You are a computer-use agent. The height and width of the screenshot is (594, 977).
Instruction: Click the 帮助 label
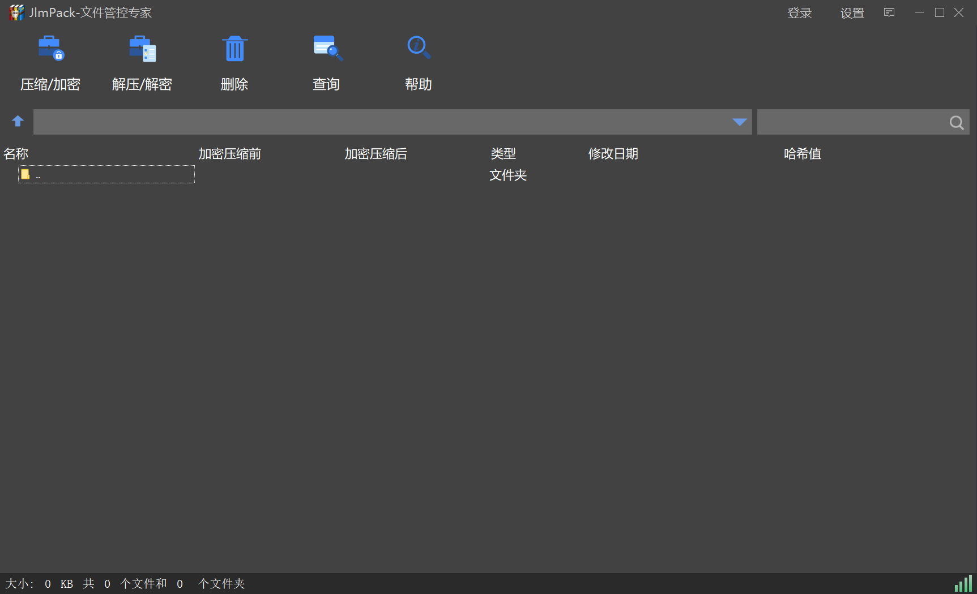(x=419, y=84)
